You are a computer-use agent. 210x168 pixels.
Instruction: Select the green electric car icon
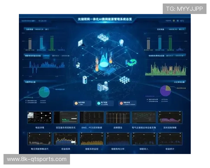tap(131, 63)
